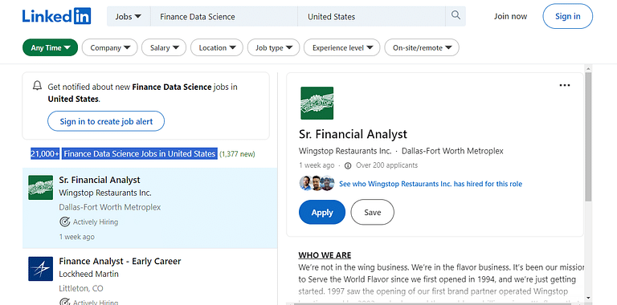Open the Job type filter dropdown
Viewport: 617px width, 305px height.
273,47
